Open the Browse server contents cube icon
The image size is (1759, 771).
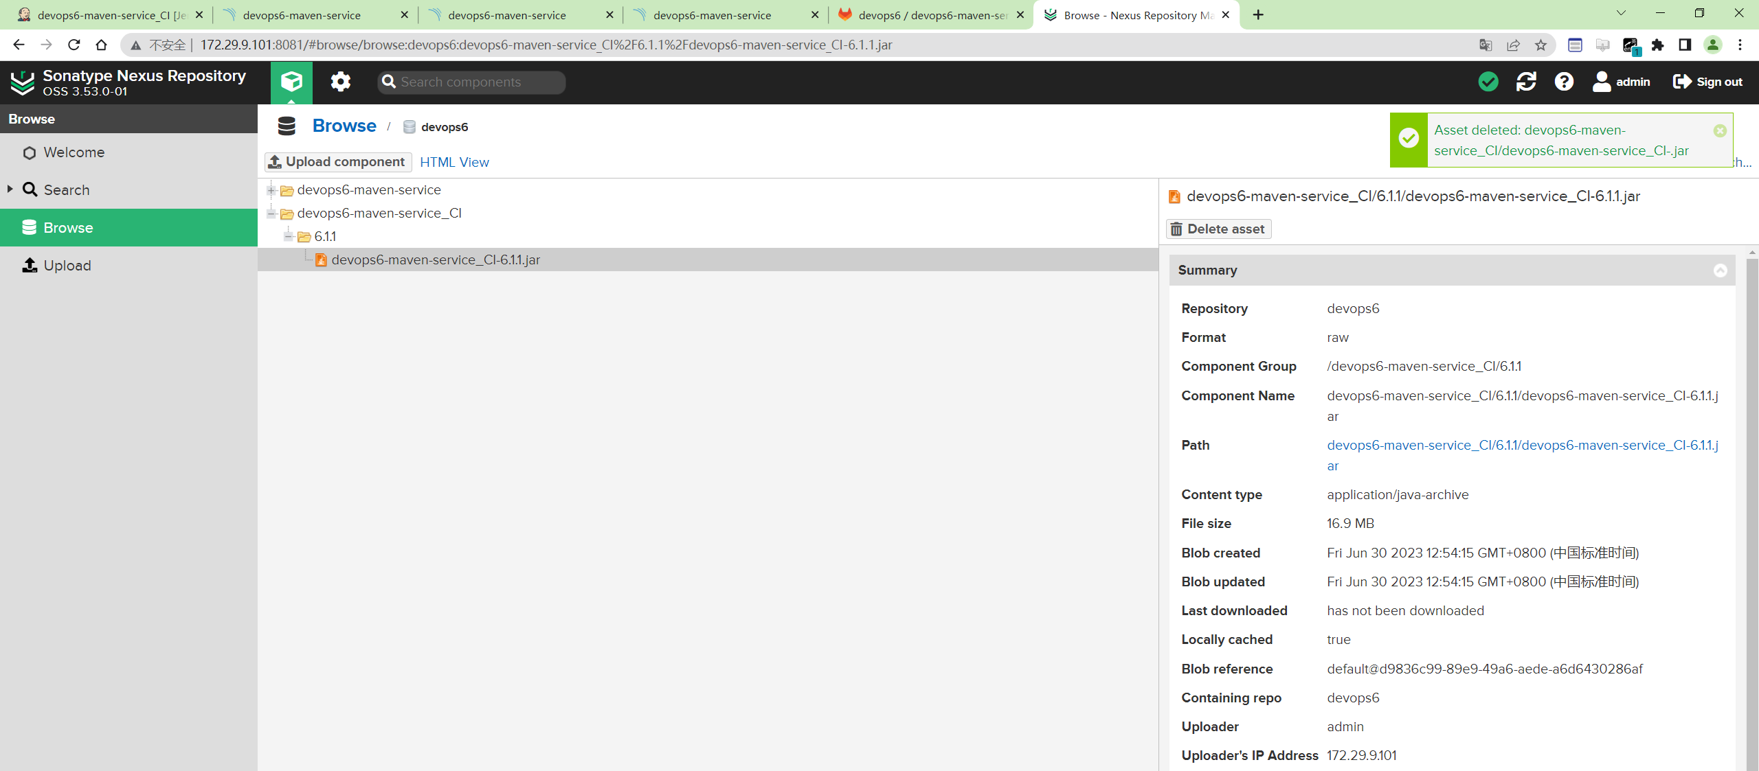tap(291, 82)
